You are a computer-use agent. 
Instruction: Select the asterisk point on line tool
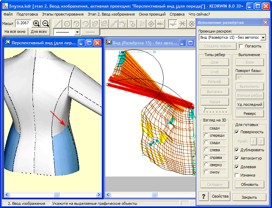[160, 24]
